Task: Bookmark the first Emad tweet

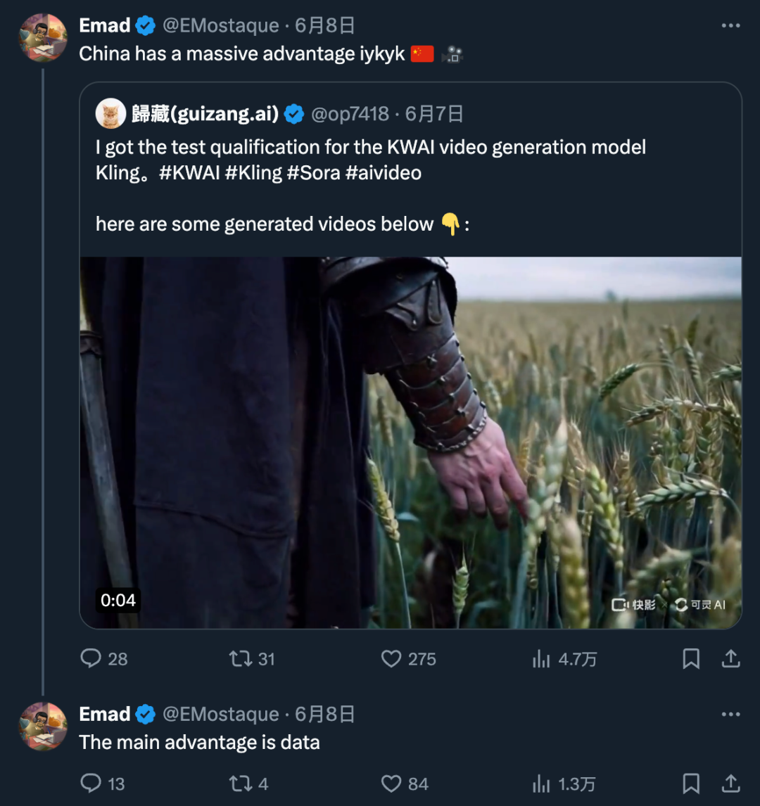Action: click(x=691, y=658)
